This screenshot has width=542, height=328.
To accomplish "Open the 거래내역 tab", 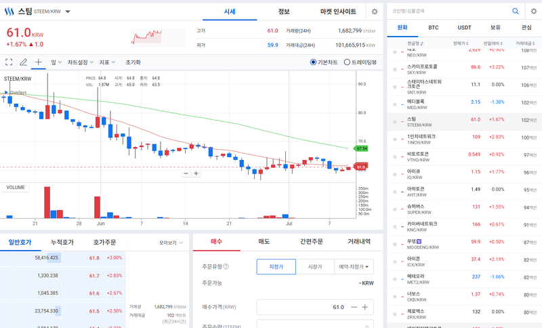I will (359, 241).
